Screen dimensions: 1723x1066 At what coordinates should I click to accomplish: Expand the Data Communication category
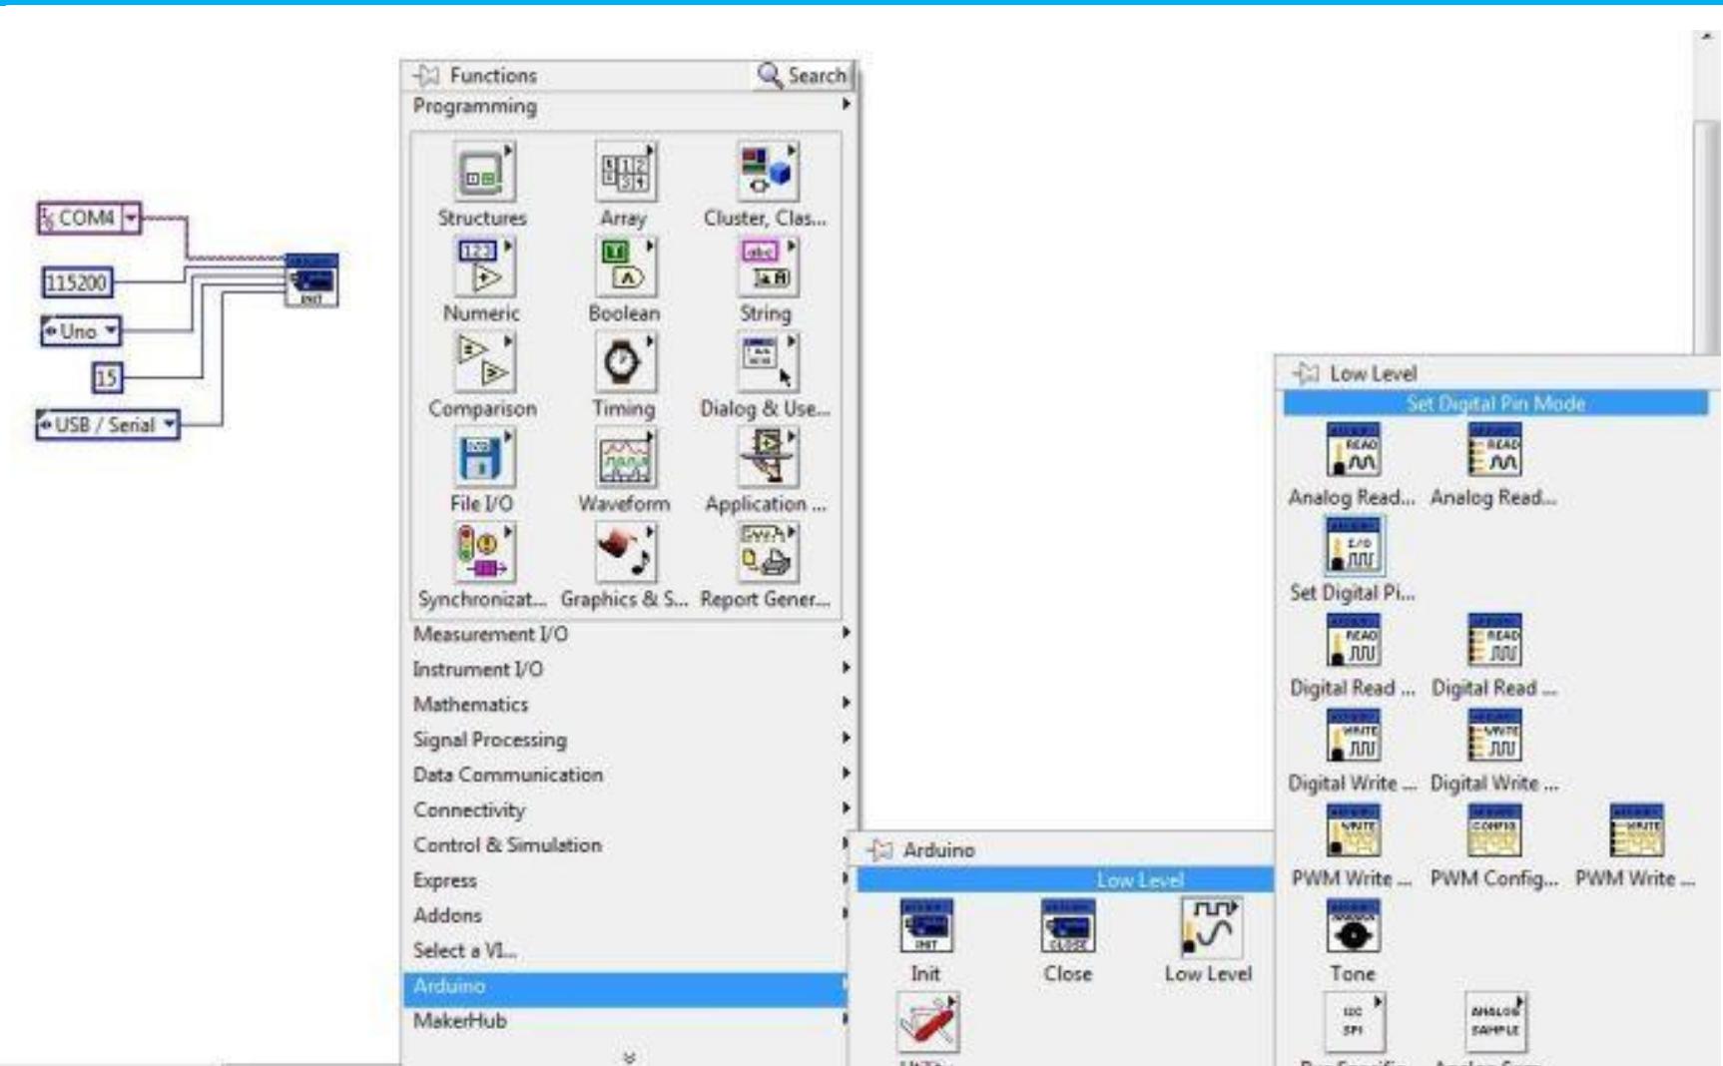tap(630, 775)
